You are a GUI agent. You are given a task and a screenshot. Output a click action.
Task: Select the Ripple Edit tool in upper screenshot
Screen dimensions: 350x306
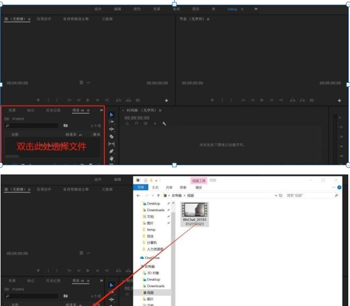[111, 129]
